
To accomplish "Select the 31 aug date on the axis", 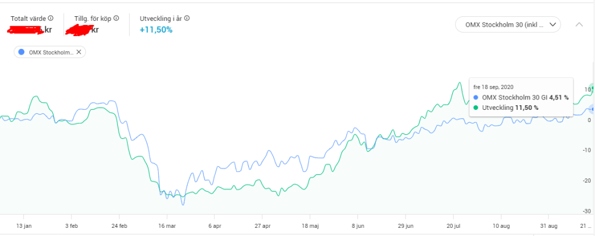I will (551, 225).
